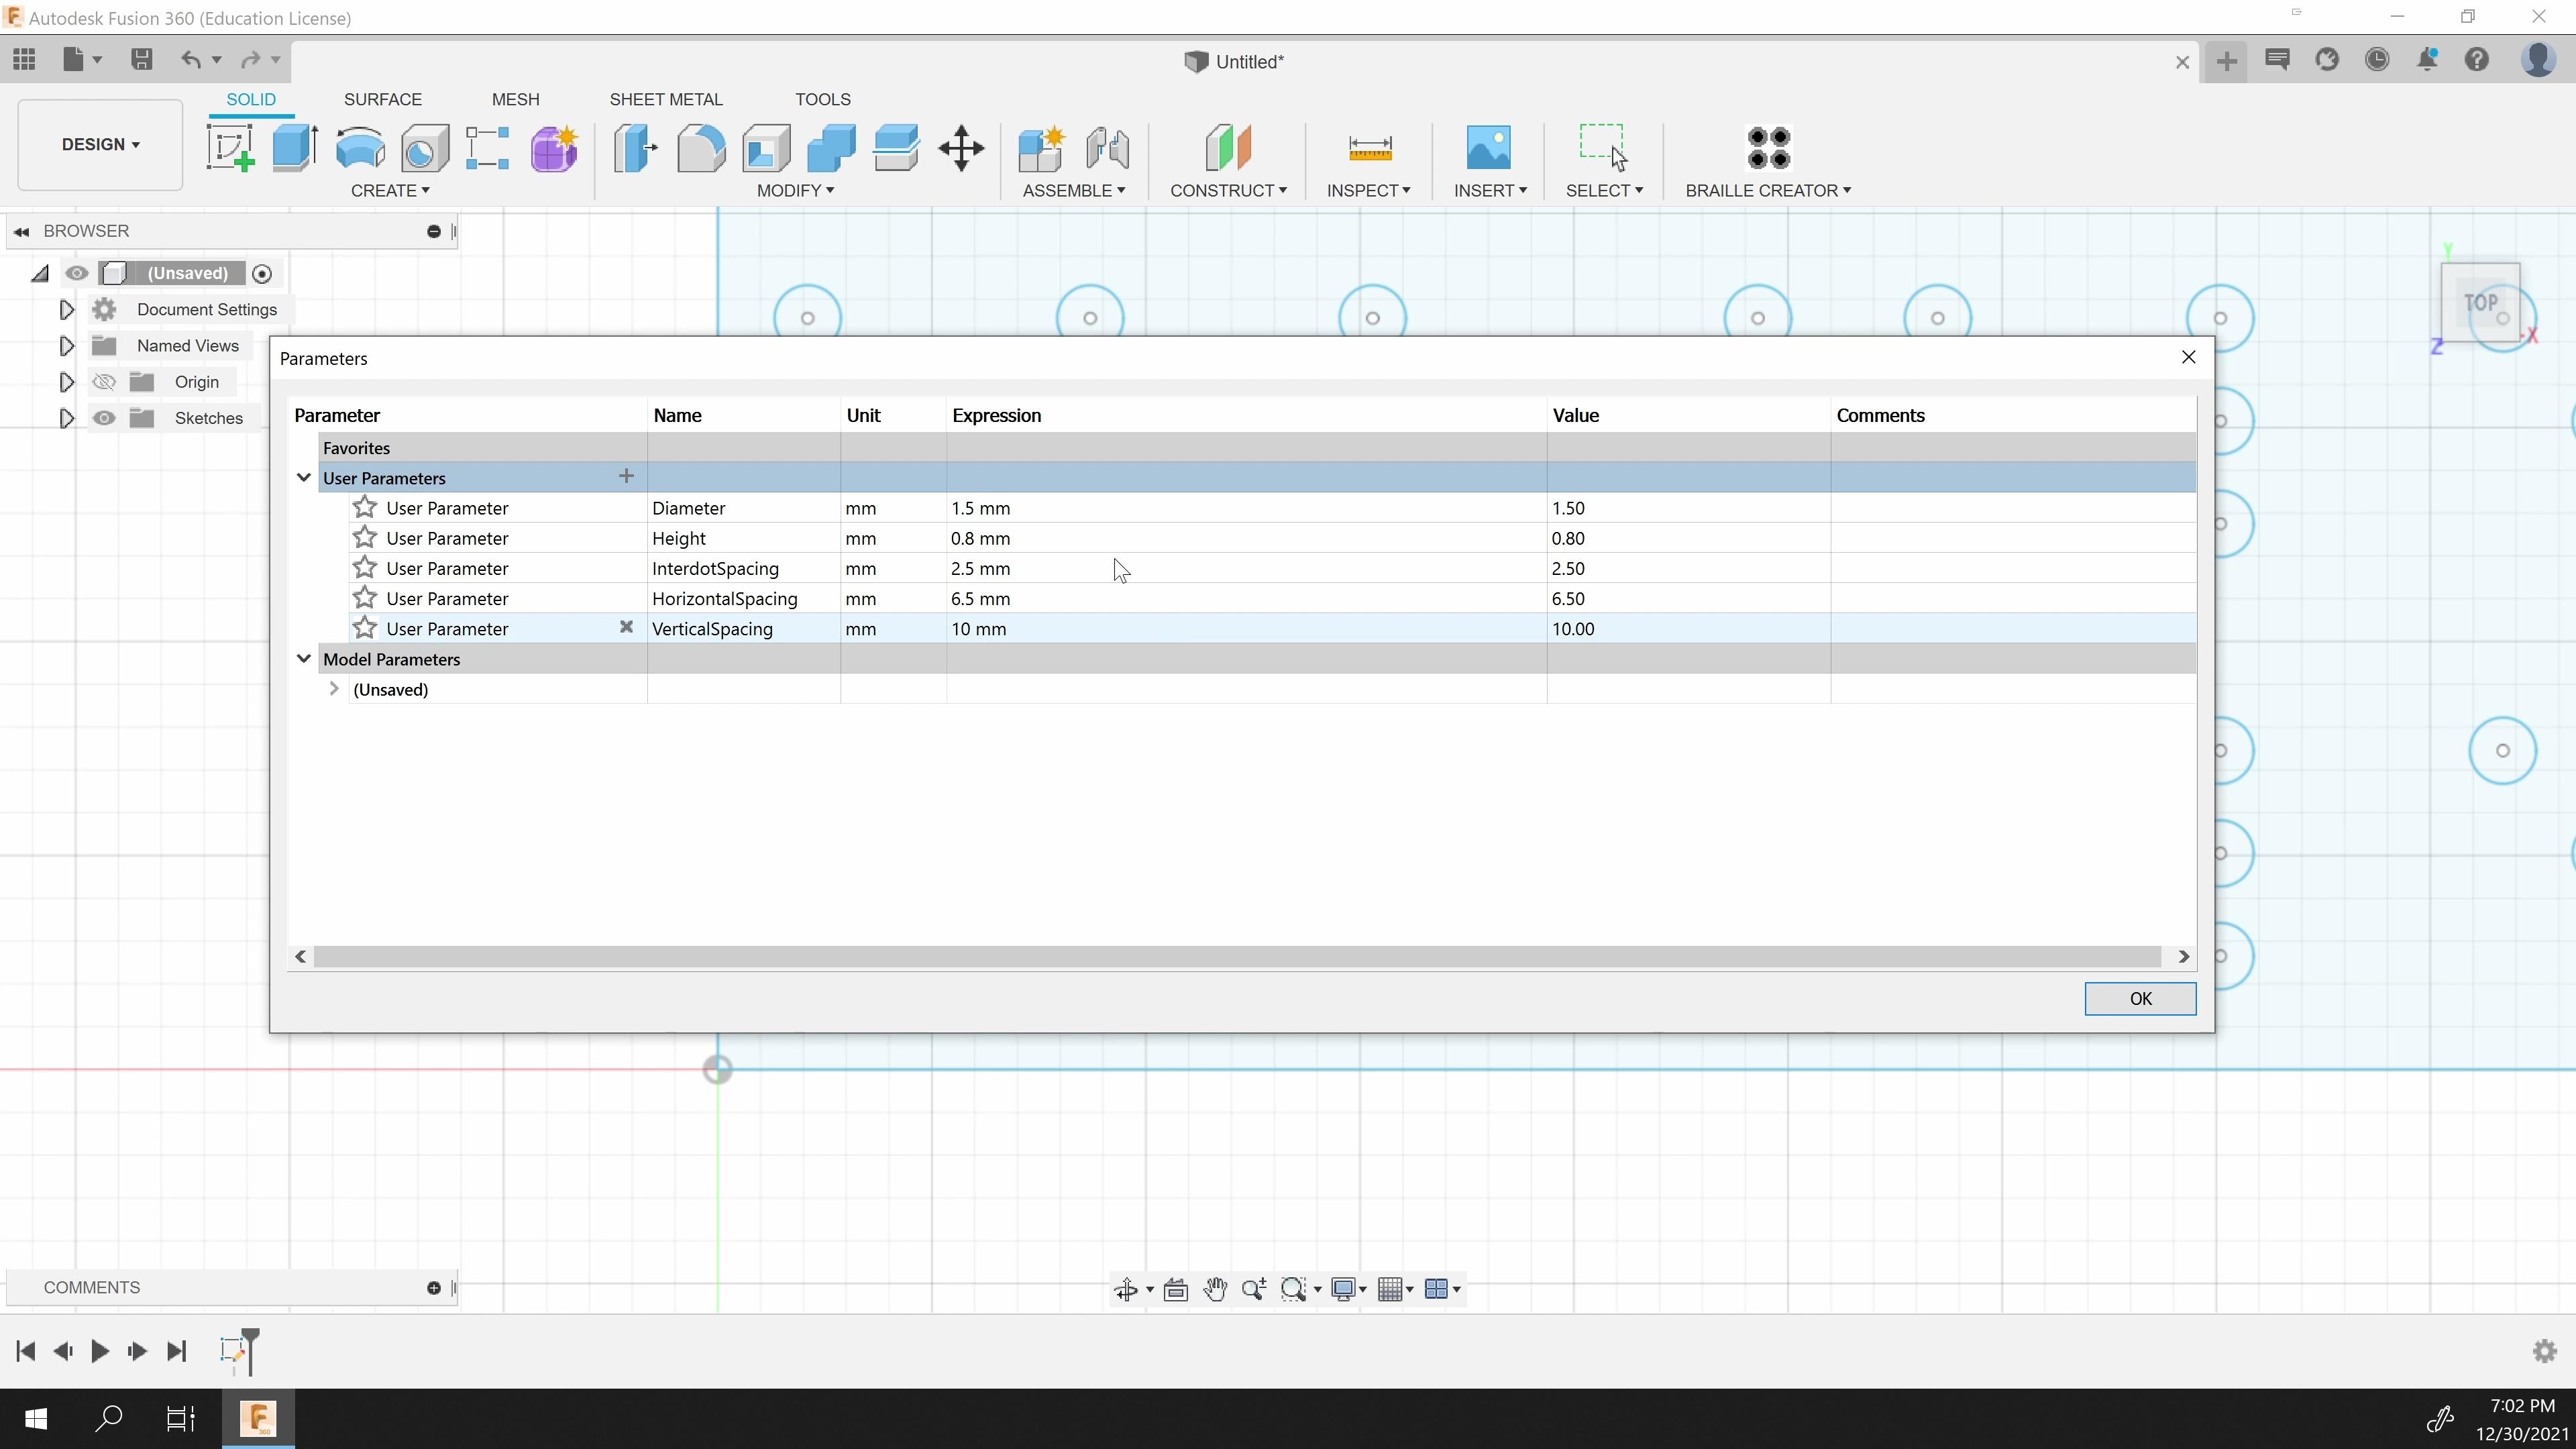The height and width of the screenshot is (1449, 2576).
Task: Click OK to confirm parameters
Action: (x=2141, y=998)
